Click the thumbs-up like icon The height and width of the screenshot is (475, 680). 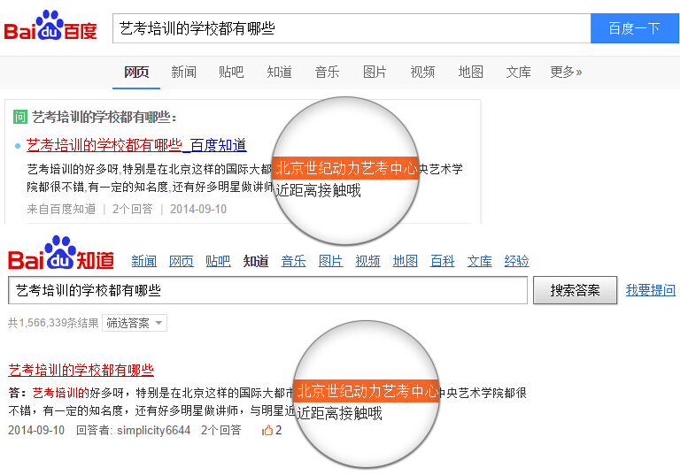[267, 431]
